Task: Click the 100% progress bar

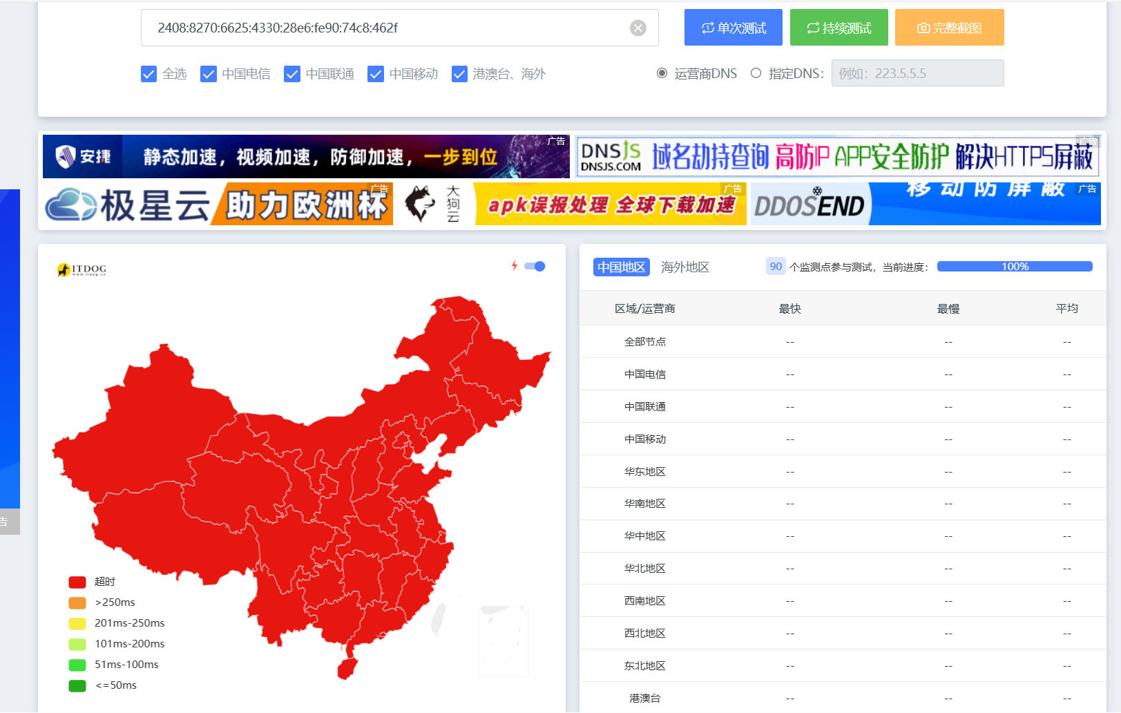Action: pos(1015,267)
